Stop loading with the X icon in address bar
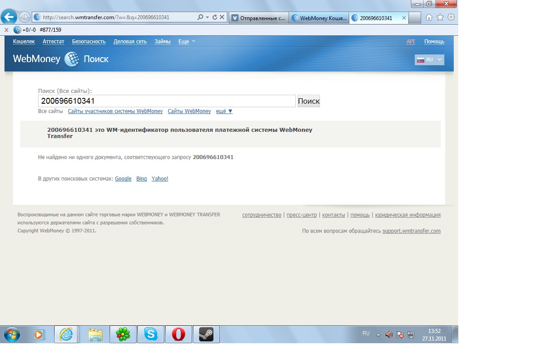 (222, 17)
